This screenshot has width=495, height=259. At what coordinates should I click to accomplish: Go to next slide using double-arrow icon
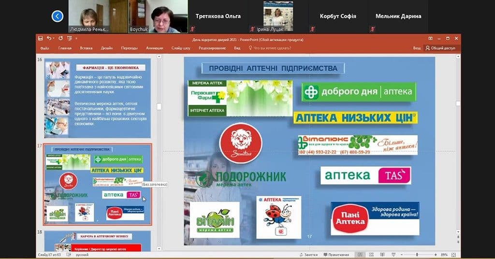(x=458, y=242)
